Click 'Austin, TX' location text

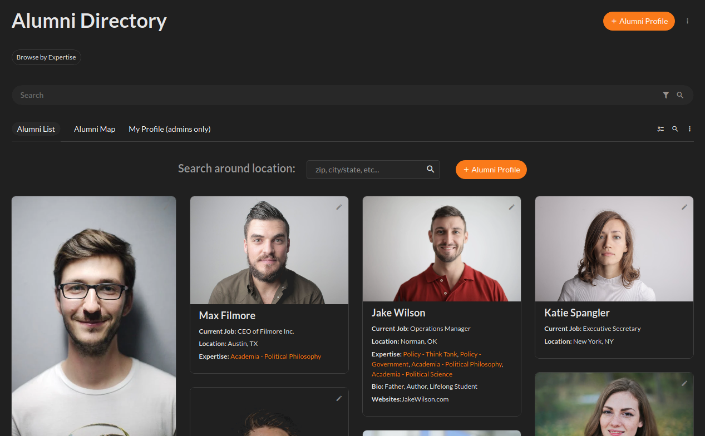(x=243, y=344)
